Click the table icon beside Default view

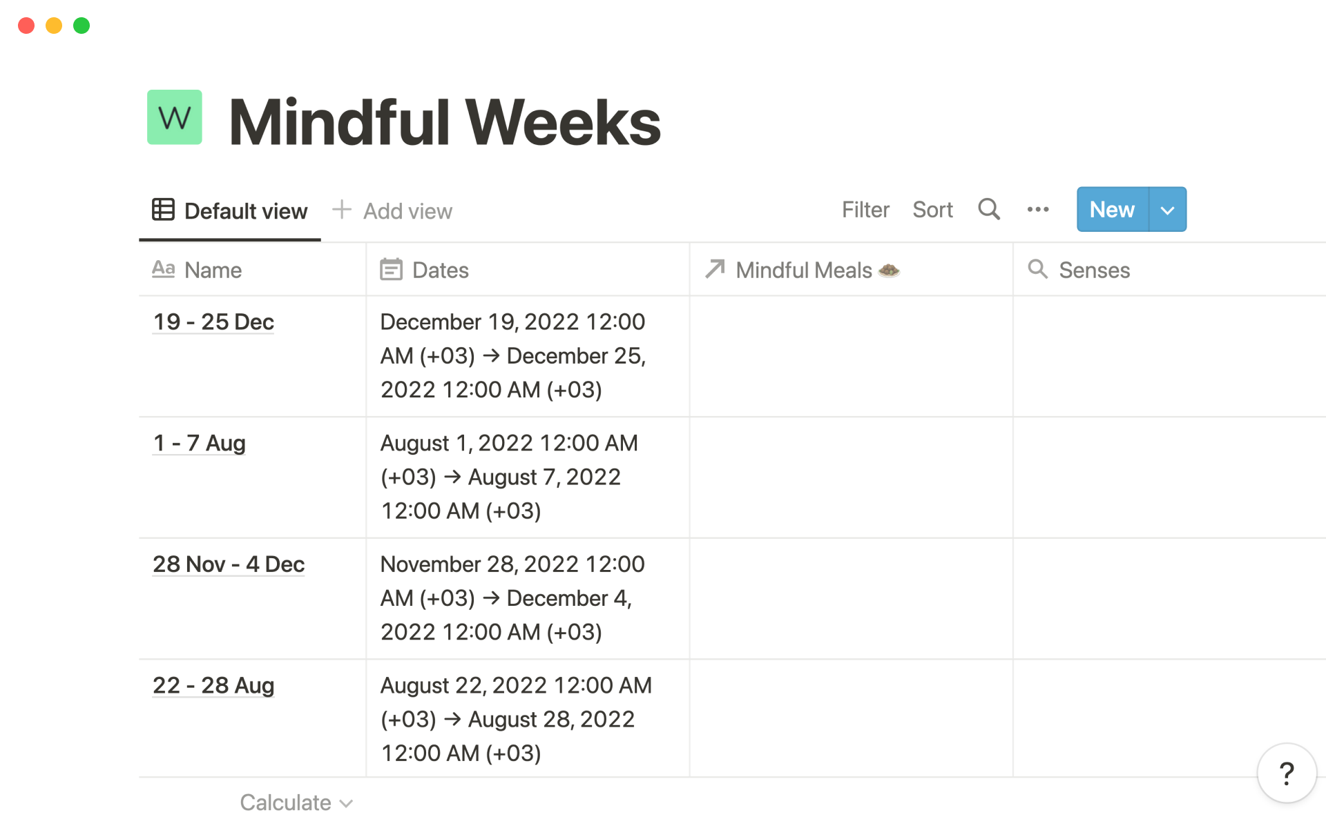163,210
